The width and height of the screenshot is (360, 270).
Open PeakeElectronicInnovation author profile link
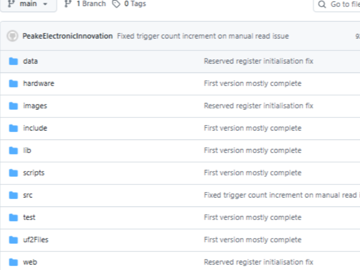tap(67, 36)
